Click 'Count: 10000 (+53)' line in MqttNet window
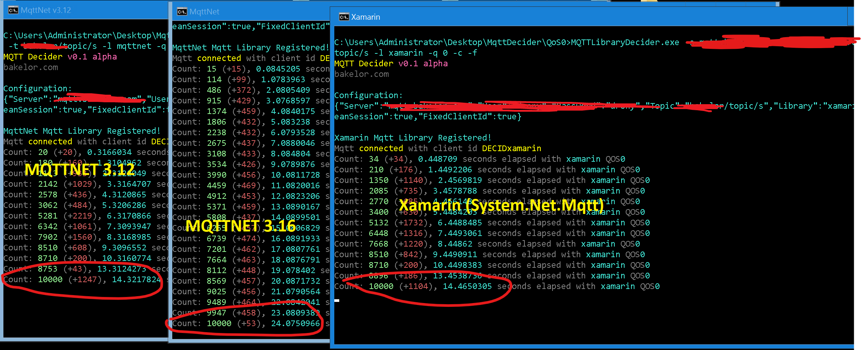This screenshot has width=861, height=350. pyautogui.click(x=251, y=323)
